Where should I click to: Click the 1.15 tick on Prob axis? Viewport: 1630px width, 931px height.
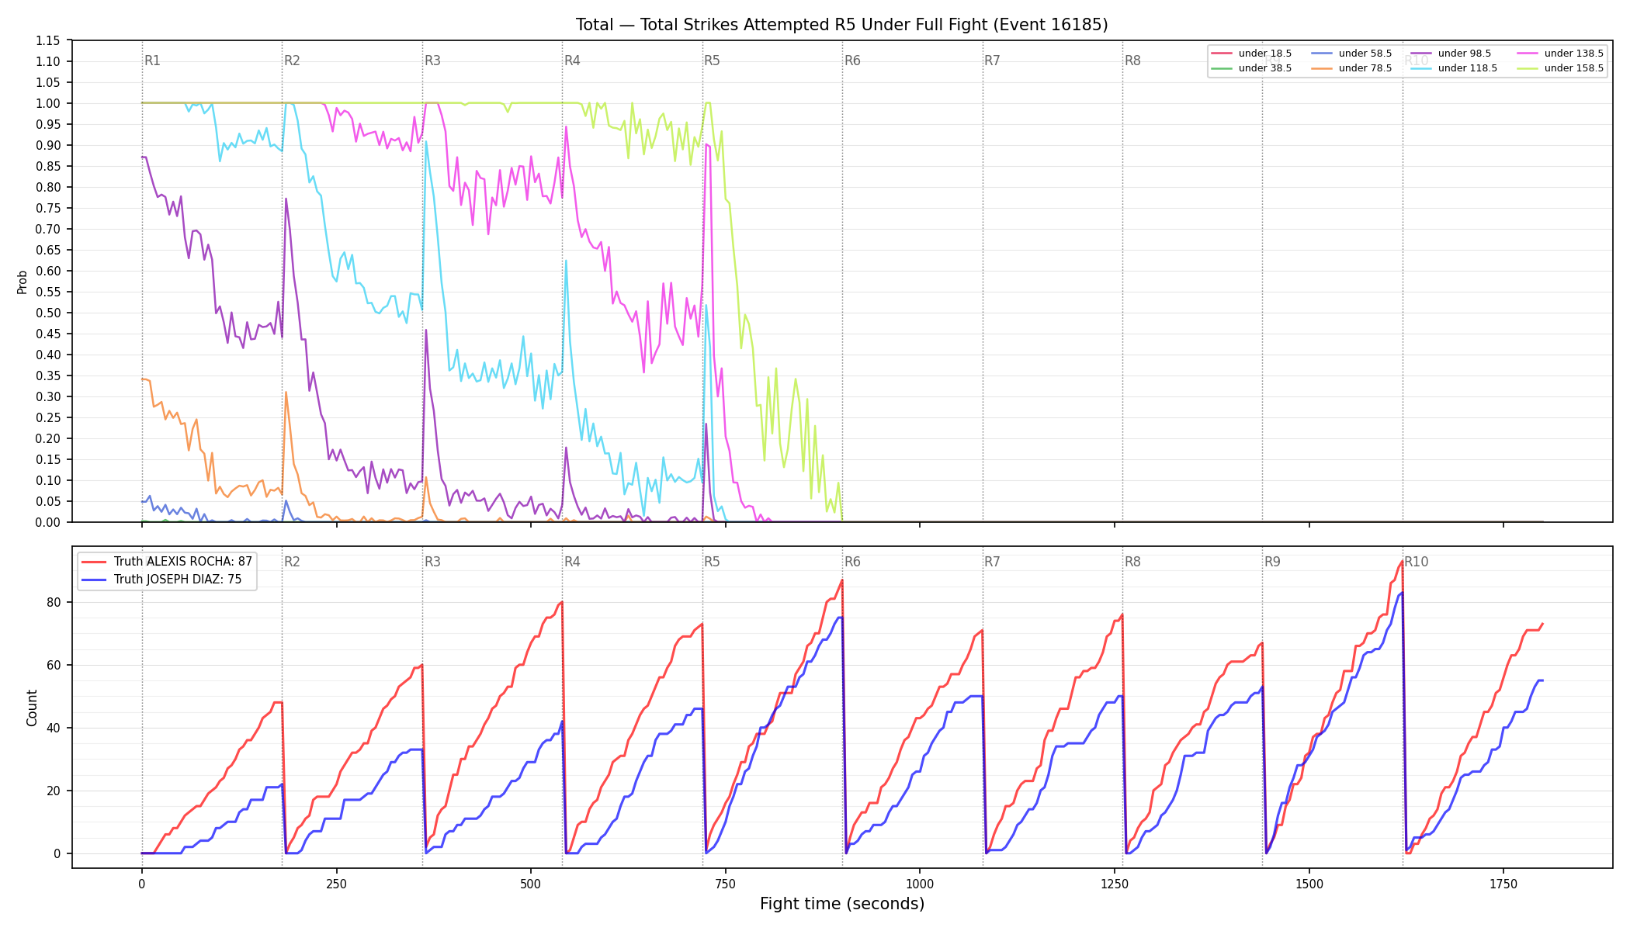(x=48, y=40)
